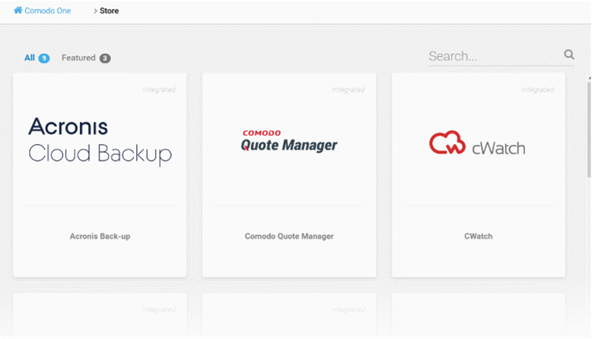The width and height of the screenshot is (592, 339).
Task: Open the Acronis Cloud Backup logo tile
Action: 100,141
